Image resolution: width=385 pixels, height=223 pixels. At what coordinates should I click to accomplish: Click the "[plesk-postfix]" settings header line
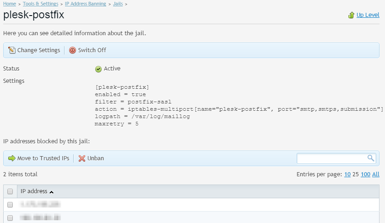click(122, 87)
